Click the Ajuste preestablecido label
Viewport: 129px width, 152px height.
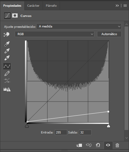pos(20,27)
